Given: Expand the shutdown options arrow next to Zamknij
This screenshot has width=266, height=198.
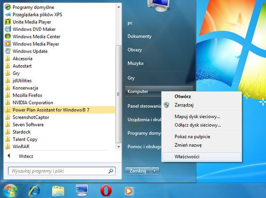Looking at the screenshot, I should pyautogui.click(x=155, y=171).
